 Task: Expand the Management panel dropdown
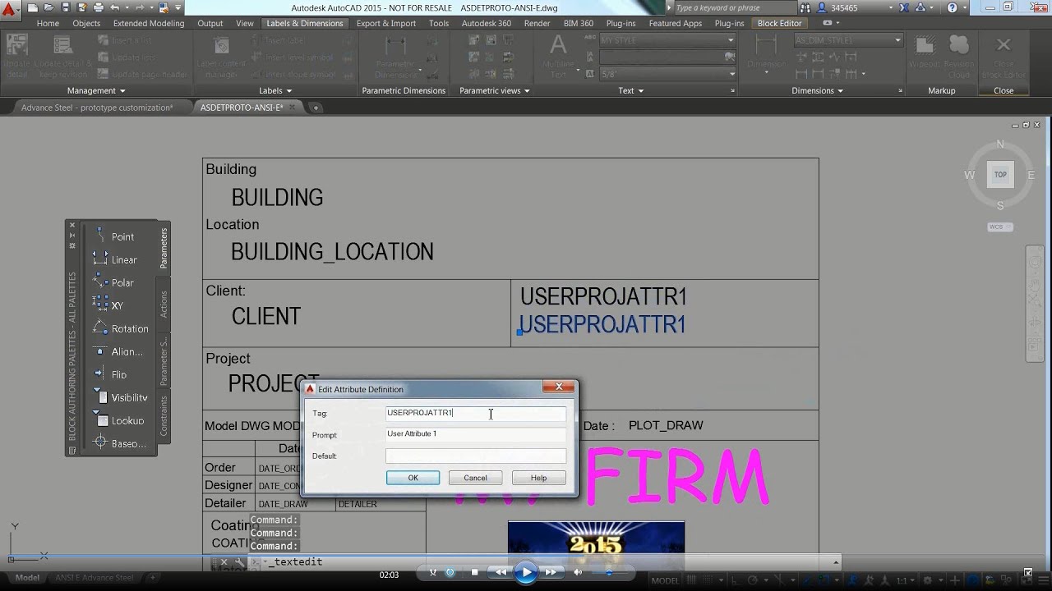96,90
